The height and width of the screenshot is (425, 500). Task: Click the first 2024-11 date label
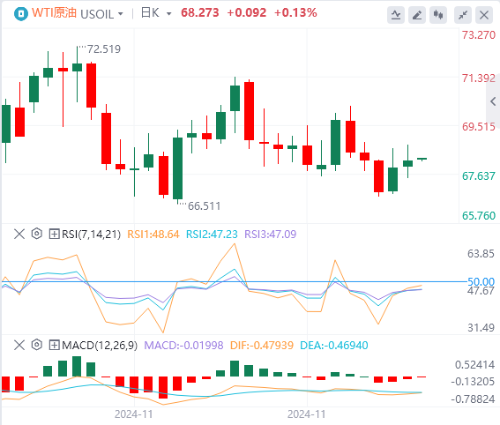pyautogui.click(x=134, y=414)
